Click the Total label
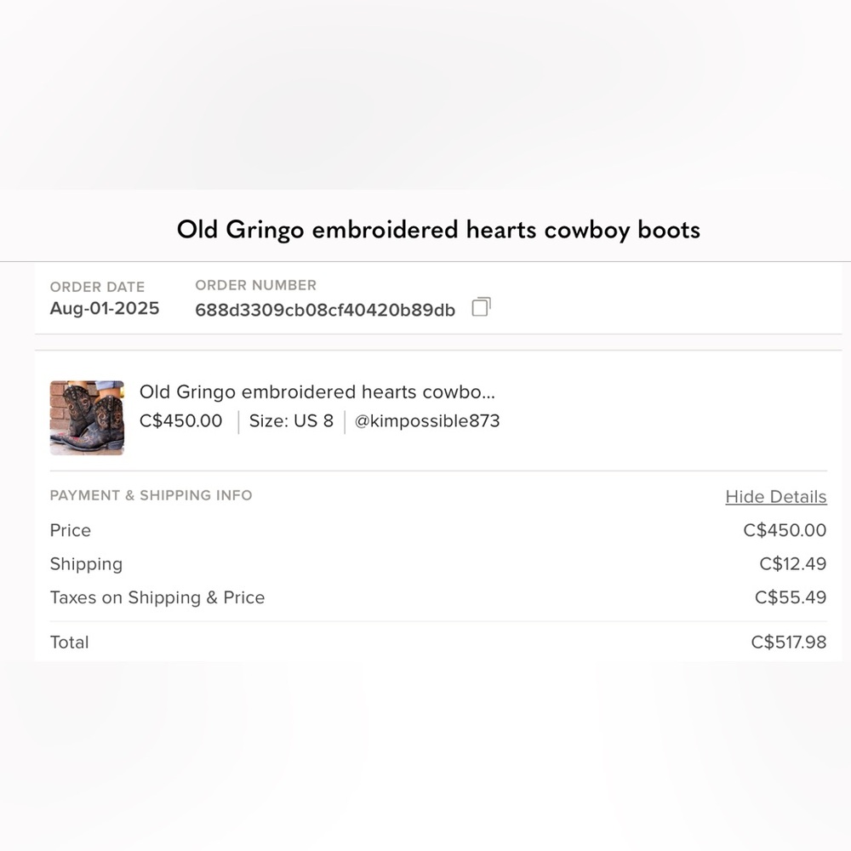The height and width of the screenshot is (851, 851). (69, 642)
